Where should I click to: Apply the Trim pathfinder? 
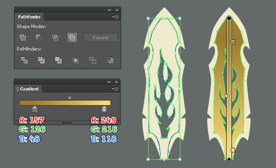pos(41,60)
